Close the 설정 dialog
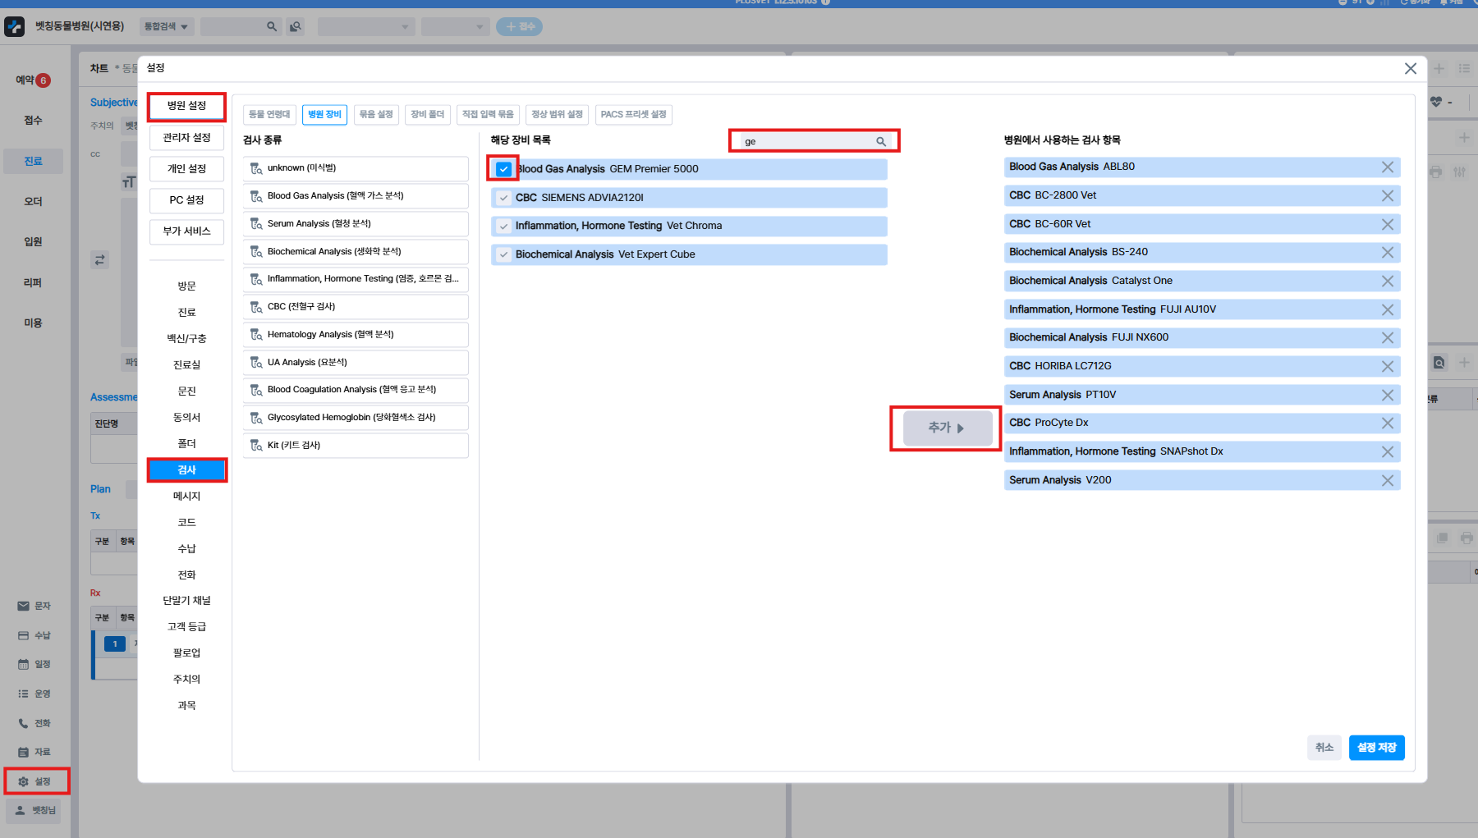This screenshot has width=1478, height=838. 1411,68
